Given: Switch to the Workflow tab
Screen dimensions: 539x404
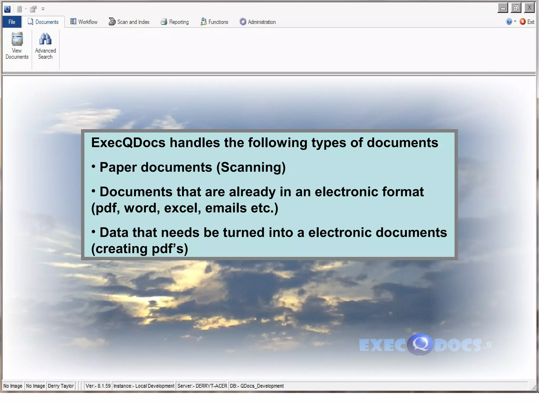Looking at the screenshot, I should pos(84,22).
